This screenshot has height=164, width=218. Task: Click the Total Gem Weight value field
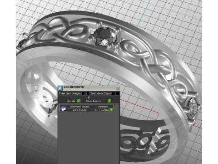coord(85,94)
